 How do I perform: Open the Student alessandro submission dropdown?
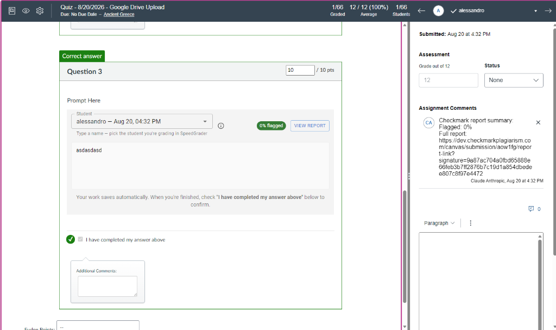point(142,121)
